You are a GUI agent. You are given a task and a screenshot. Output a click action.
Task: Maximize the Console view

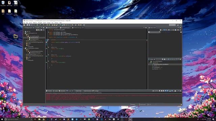click(x=180, y=91)
